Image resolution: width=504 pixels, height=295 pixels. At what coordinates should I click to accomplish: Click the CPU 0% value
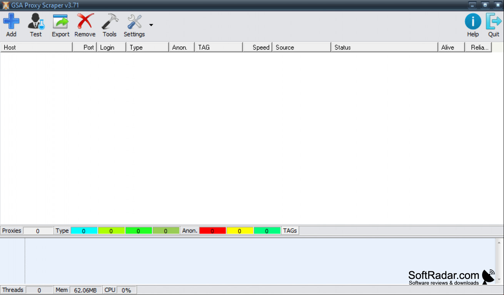(126, 290)
